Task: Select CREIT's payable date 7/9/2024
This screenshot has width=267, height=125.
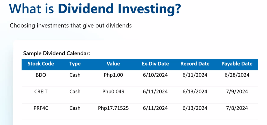Action: click(x=237, y=91)
